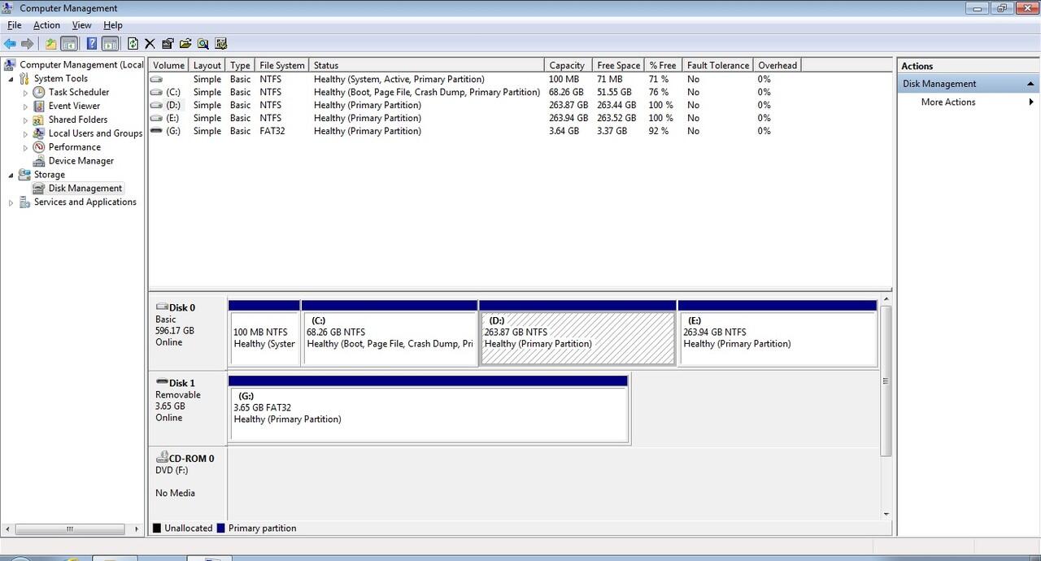Open the File menu

(14, 25)
